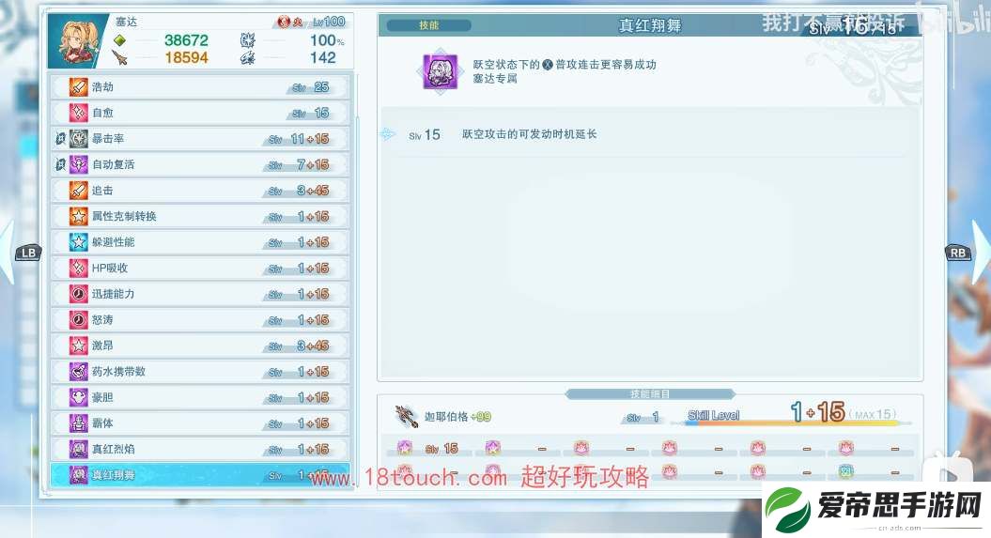Switch to next character with RB
This screenshot has height=538, width=991.
(958, 253)
